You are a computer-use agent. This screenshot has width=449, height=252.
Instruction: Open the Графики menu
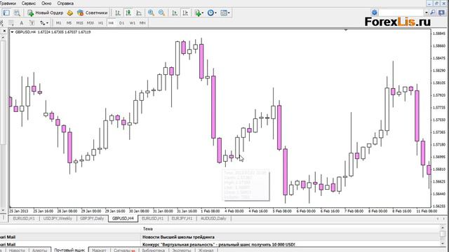point(8,3)
